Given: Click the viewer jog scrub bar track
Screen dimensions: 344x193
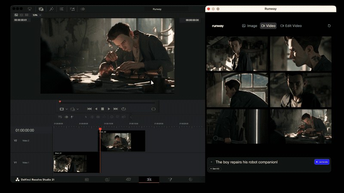Looking at the screenshot, I should click(x=107, y=102).
